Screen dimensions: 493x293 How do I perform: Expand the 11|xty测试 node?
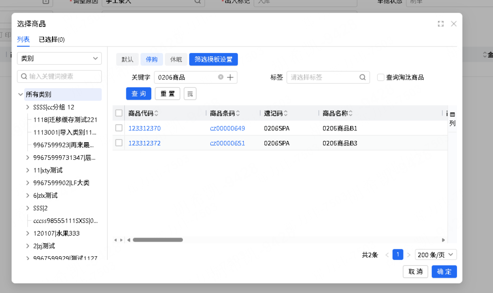click(x=28, y=170)
